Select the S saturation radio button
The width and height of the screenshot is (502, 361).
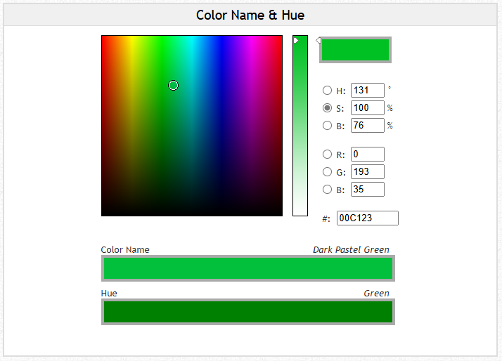pos(327,108)
